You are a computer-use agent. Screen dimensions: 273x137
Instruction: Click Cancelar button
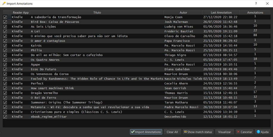click(x=244, y=132)
